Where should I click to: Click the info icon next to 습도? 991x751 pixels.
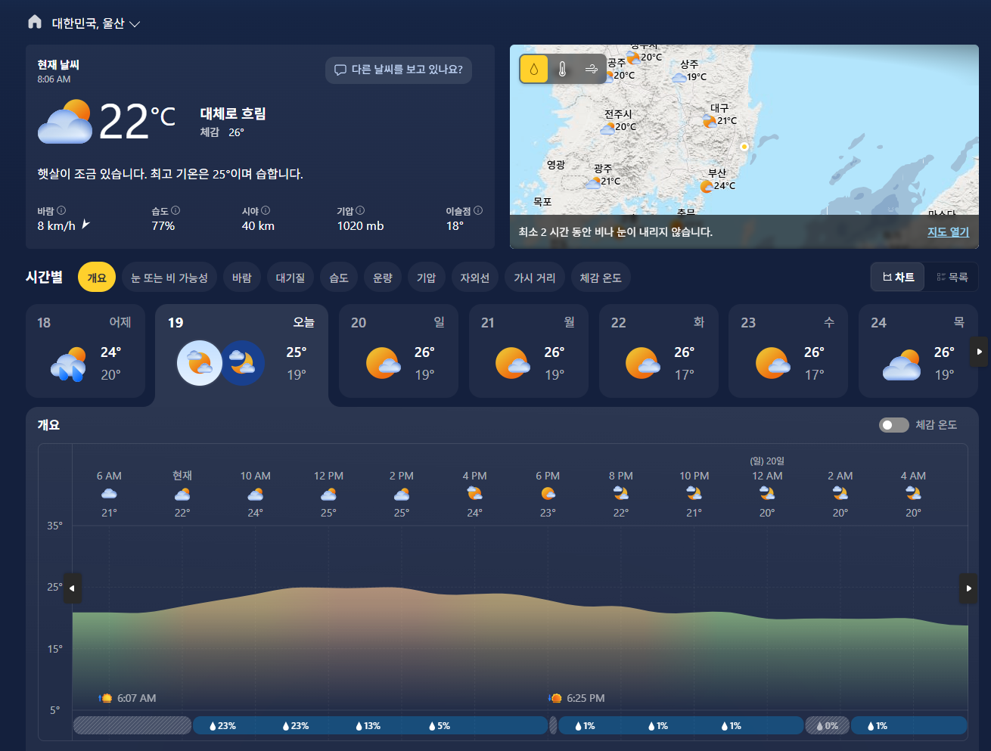pyautogui.click(x=176, y=210)
